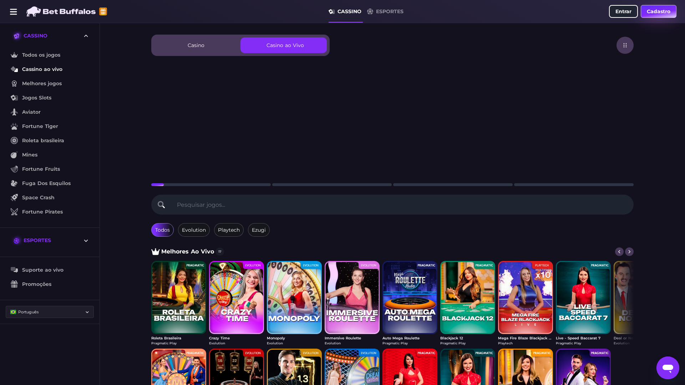Click the medal icon beside Melhores jogos
Image resolution: width=685 pixels, height=385 pixels.
tap(14, 83)
